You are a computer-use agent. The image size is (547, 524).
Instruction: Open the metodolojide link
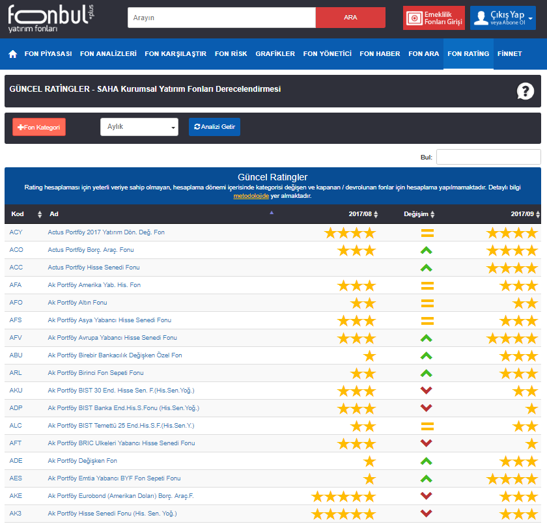coord(251,196)
